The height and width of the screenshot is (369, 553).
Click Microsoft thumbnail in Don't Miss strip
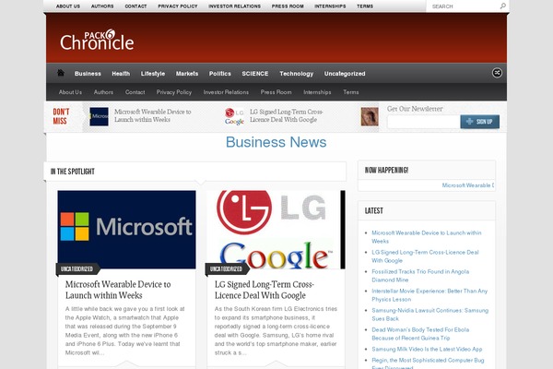pos(99,116)
